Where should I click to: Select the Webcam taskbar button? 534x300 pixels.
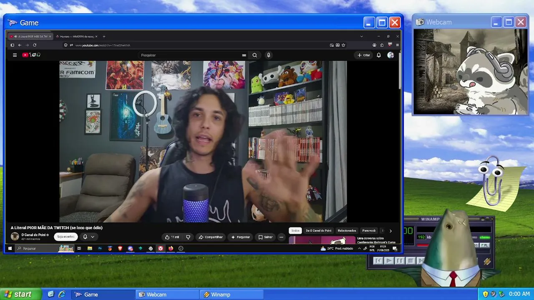tap(168, 295)
